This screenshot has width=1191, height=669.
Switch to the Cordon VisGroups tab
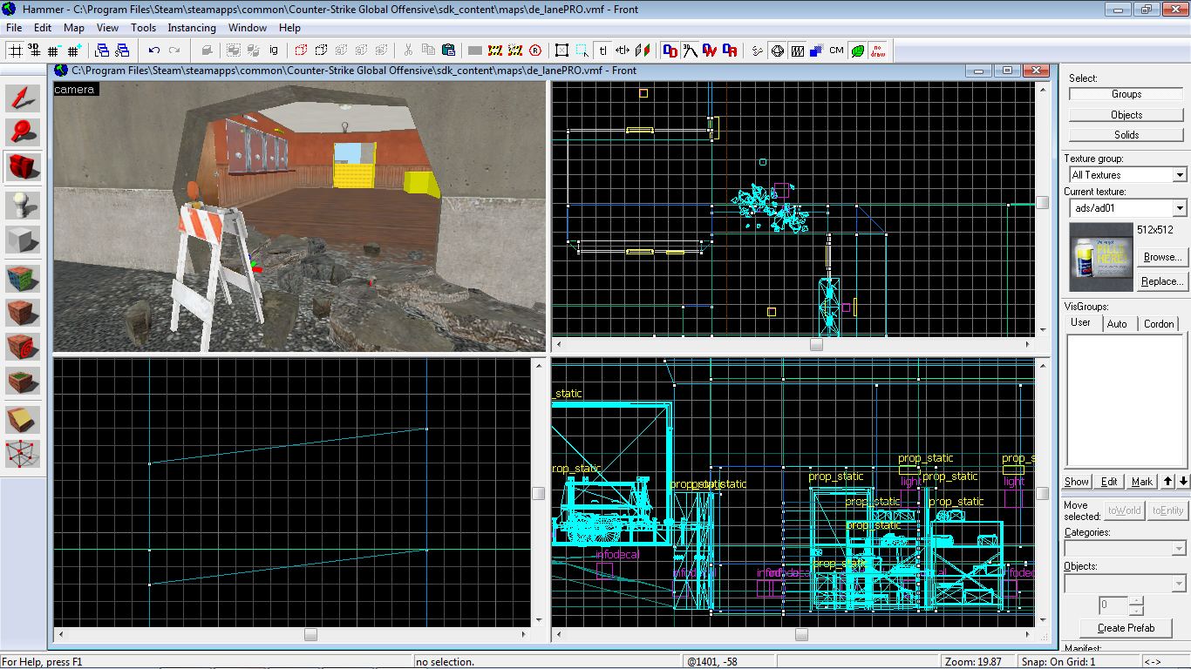click(x=1159, y=324)
